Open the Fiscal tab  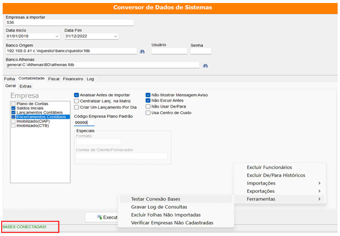[x=54, y=79]
